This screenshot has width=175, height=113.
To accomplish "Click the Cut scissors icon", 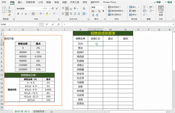I will (x=9, y=8).
